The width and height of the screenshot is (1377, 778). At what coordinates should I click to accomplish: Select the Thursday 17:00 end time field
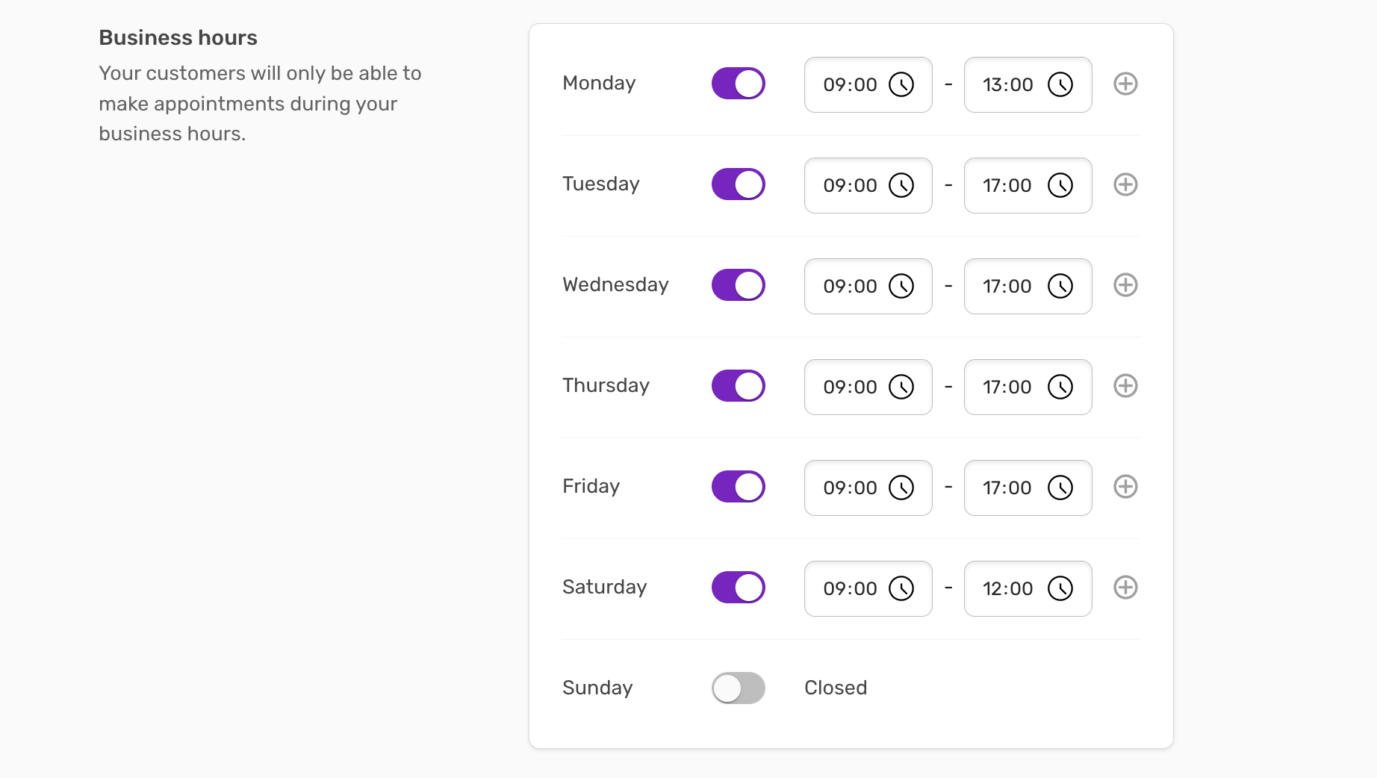tap(1028, 388)
